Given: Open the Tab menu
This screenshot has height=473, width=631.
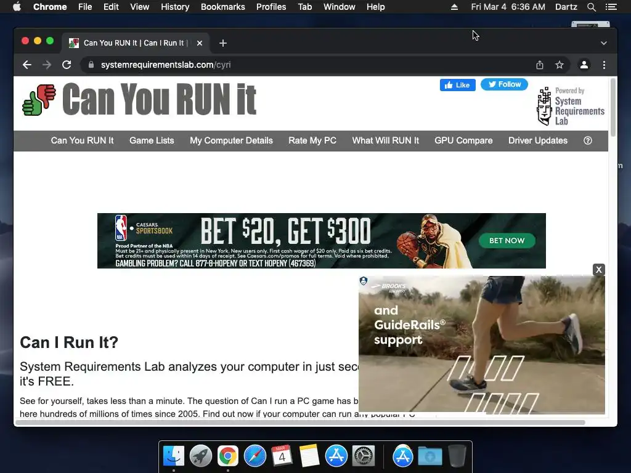Looking at the screenshot, I should [x=304, y=7].
